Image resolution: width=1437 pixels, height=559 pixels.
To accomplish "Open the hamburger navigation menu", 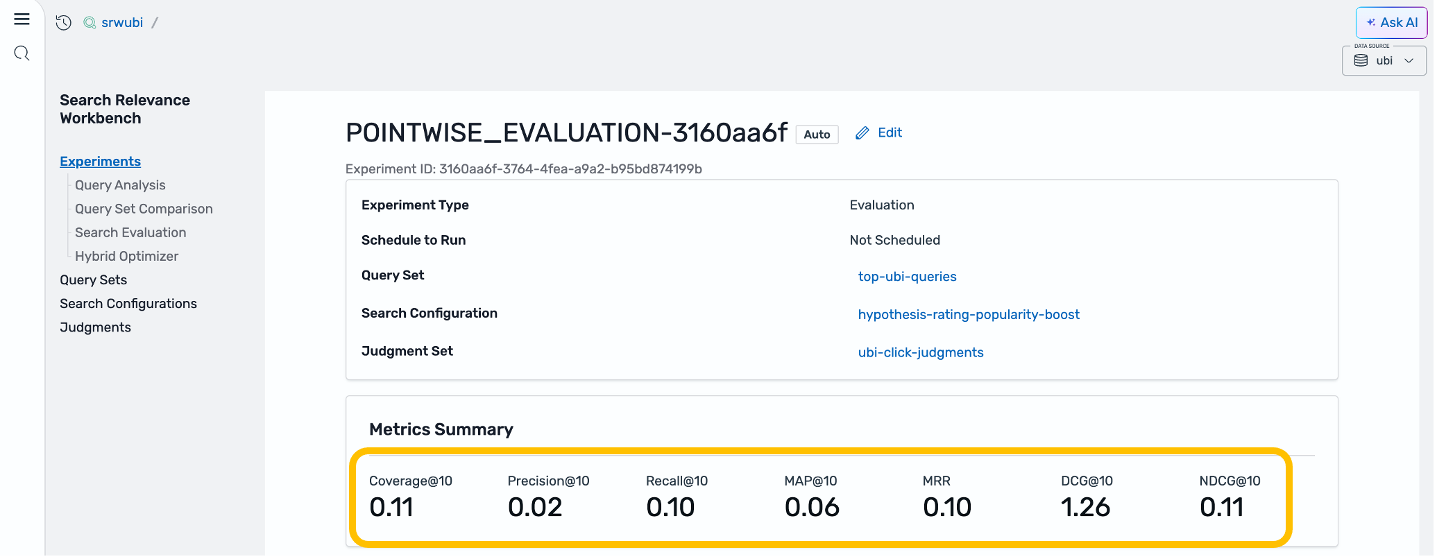I will pos(22,19).
